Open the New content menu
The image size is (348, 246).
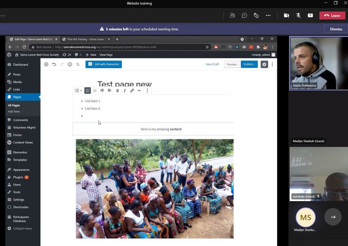click(x=91, y=55)
